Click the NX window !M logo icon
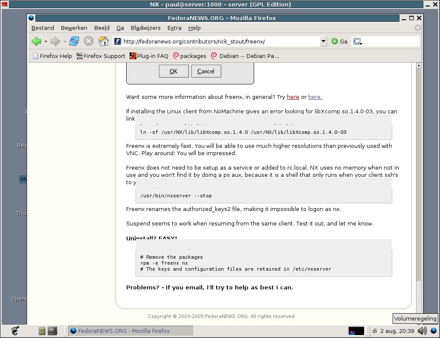 click(x=5, y=4)
